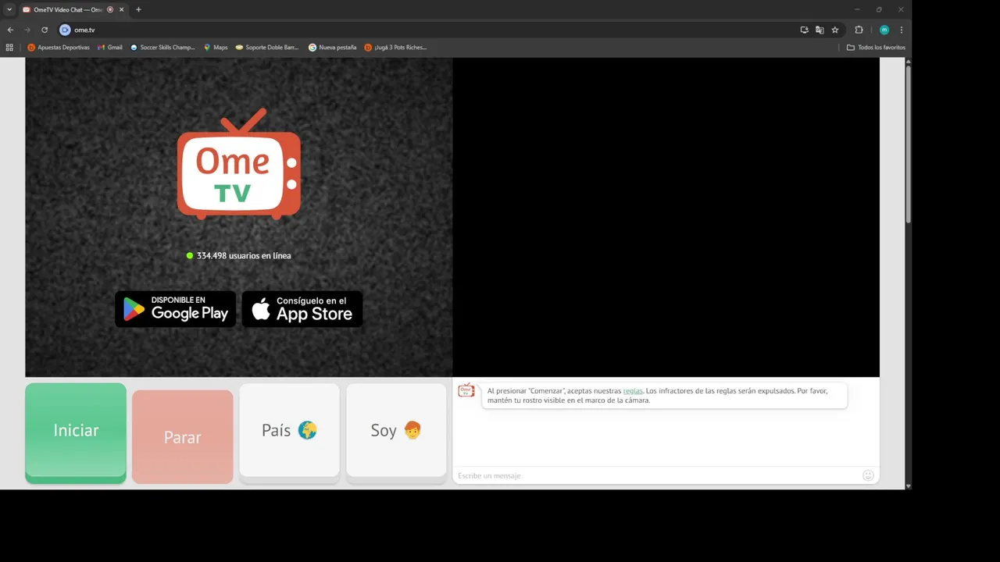The height and width of the screenshot is (562, 1000).
Task: Open the App Store download badge
Action: [302, 309]
